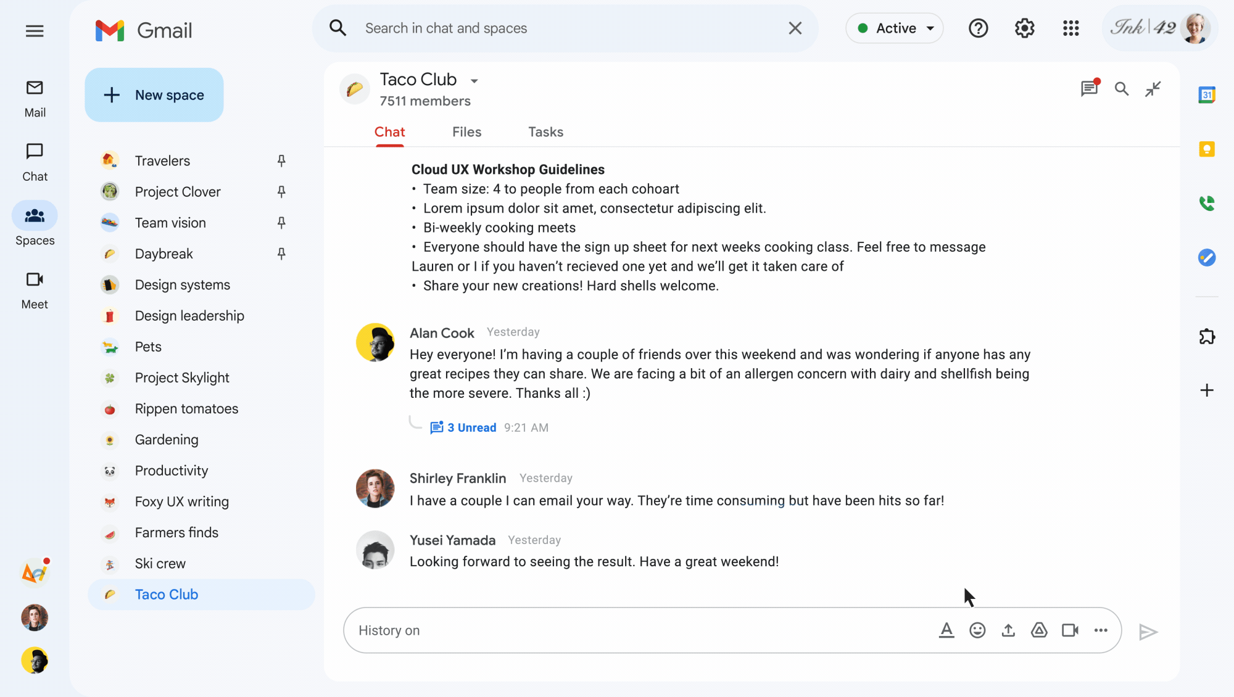Image resolution: width=1234 pixels, height=697 pixels.
Task: Toggle notifications bell for Travelers space
Action: pos(282,160)
